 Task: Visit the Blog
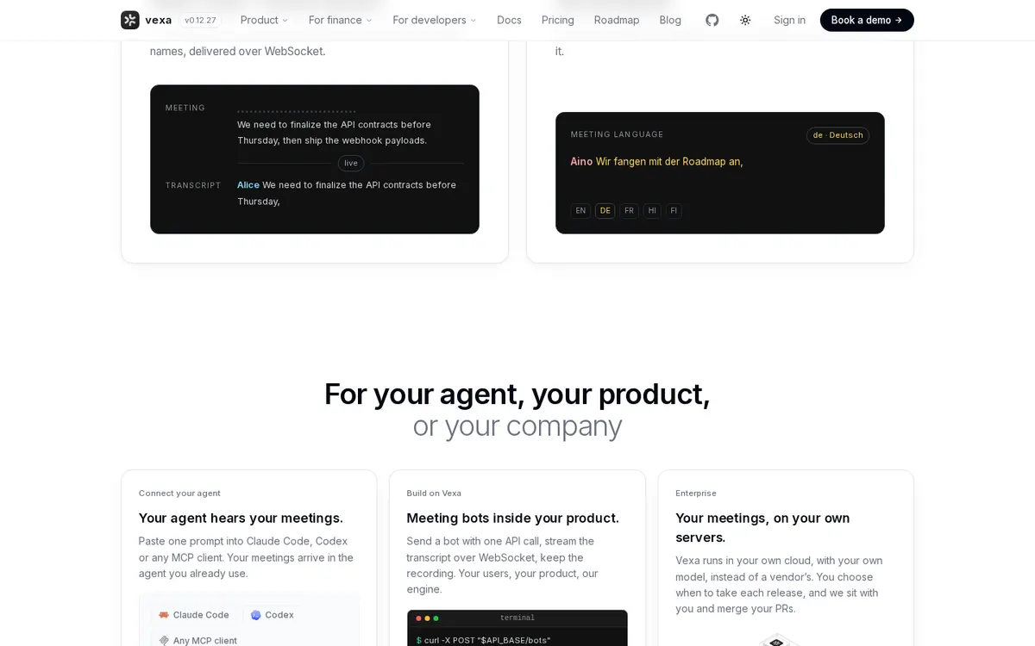(x=670, y=20)
